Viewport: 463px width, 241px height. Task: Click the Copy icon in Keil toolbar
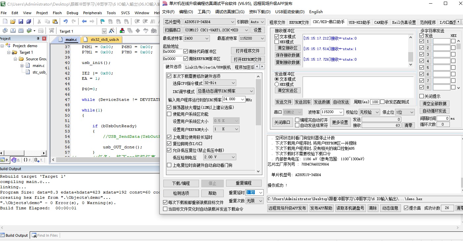tap(47, 21)
